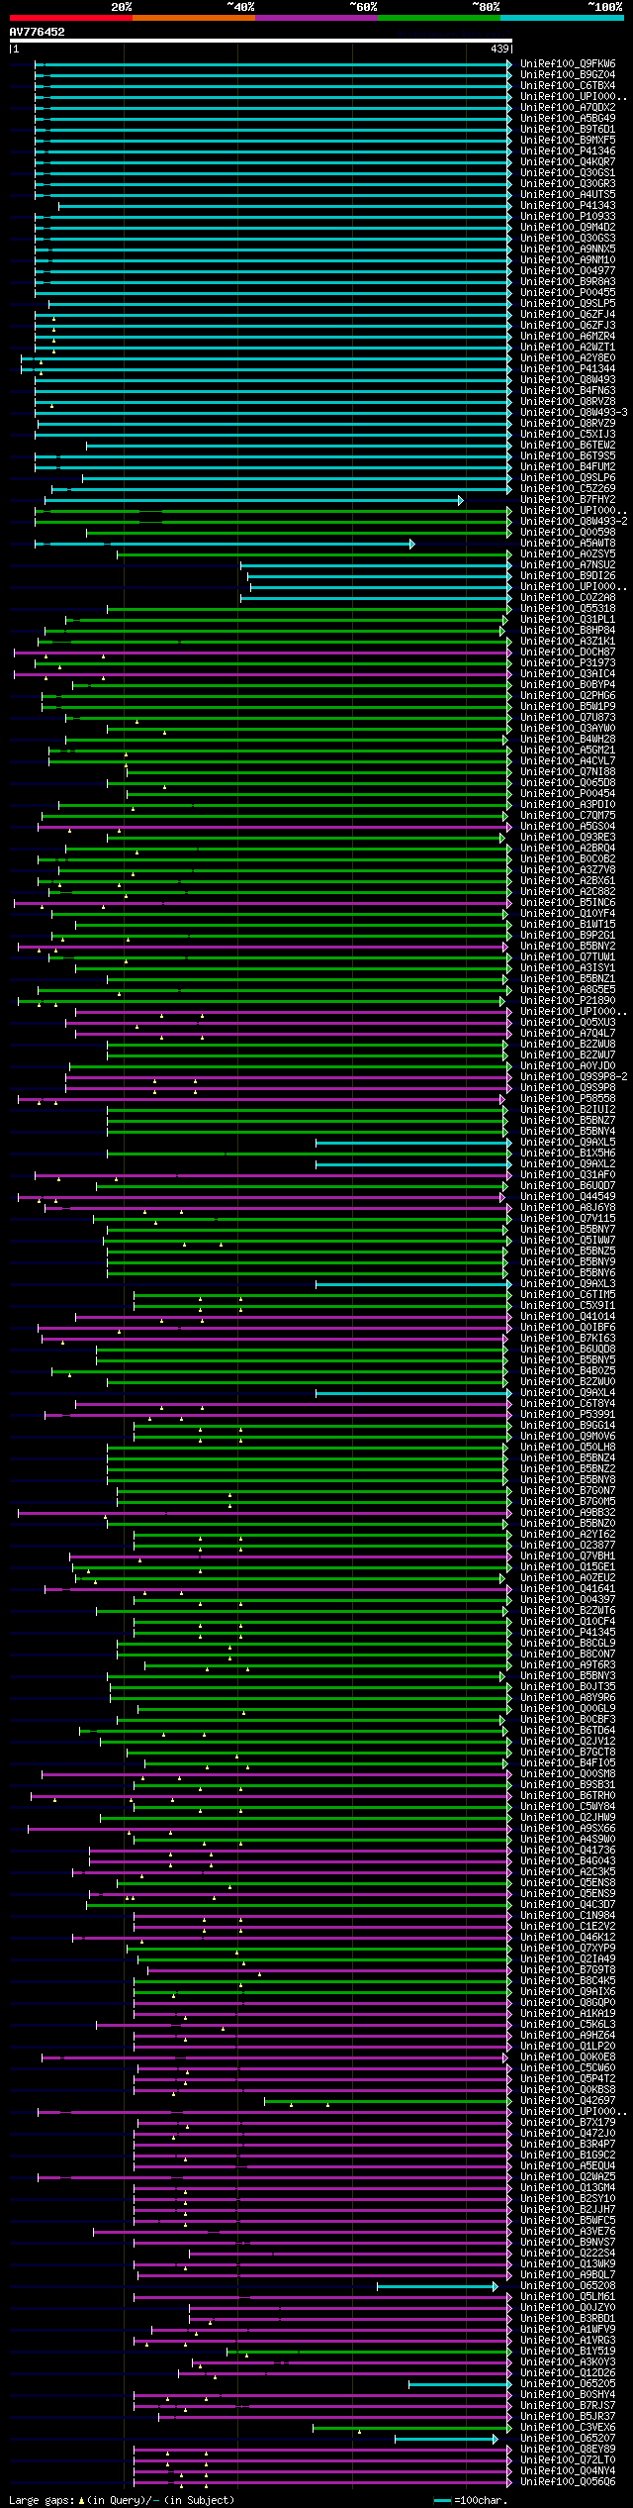Select label UniRef100_B9MXF5

pos(568,140)
